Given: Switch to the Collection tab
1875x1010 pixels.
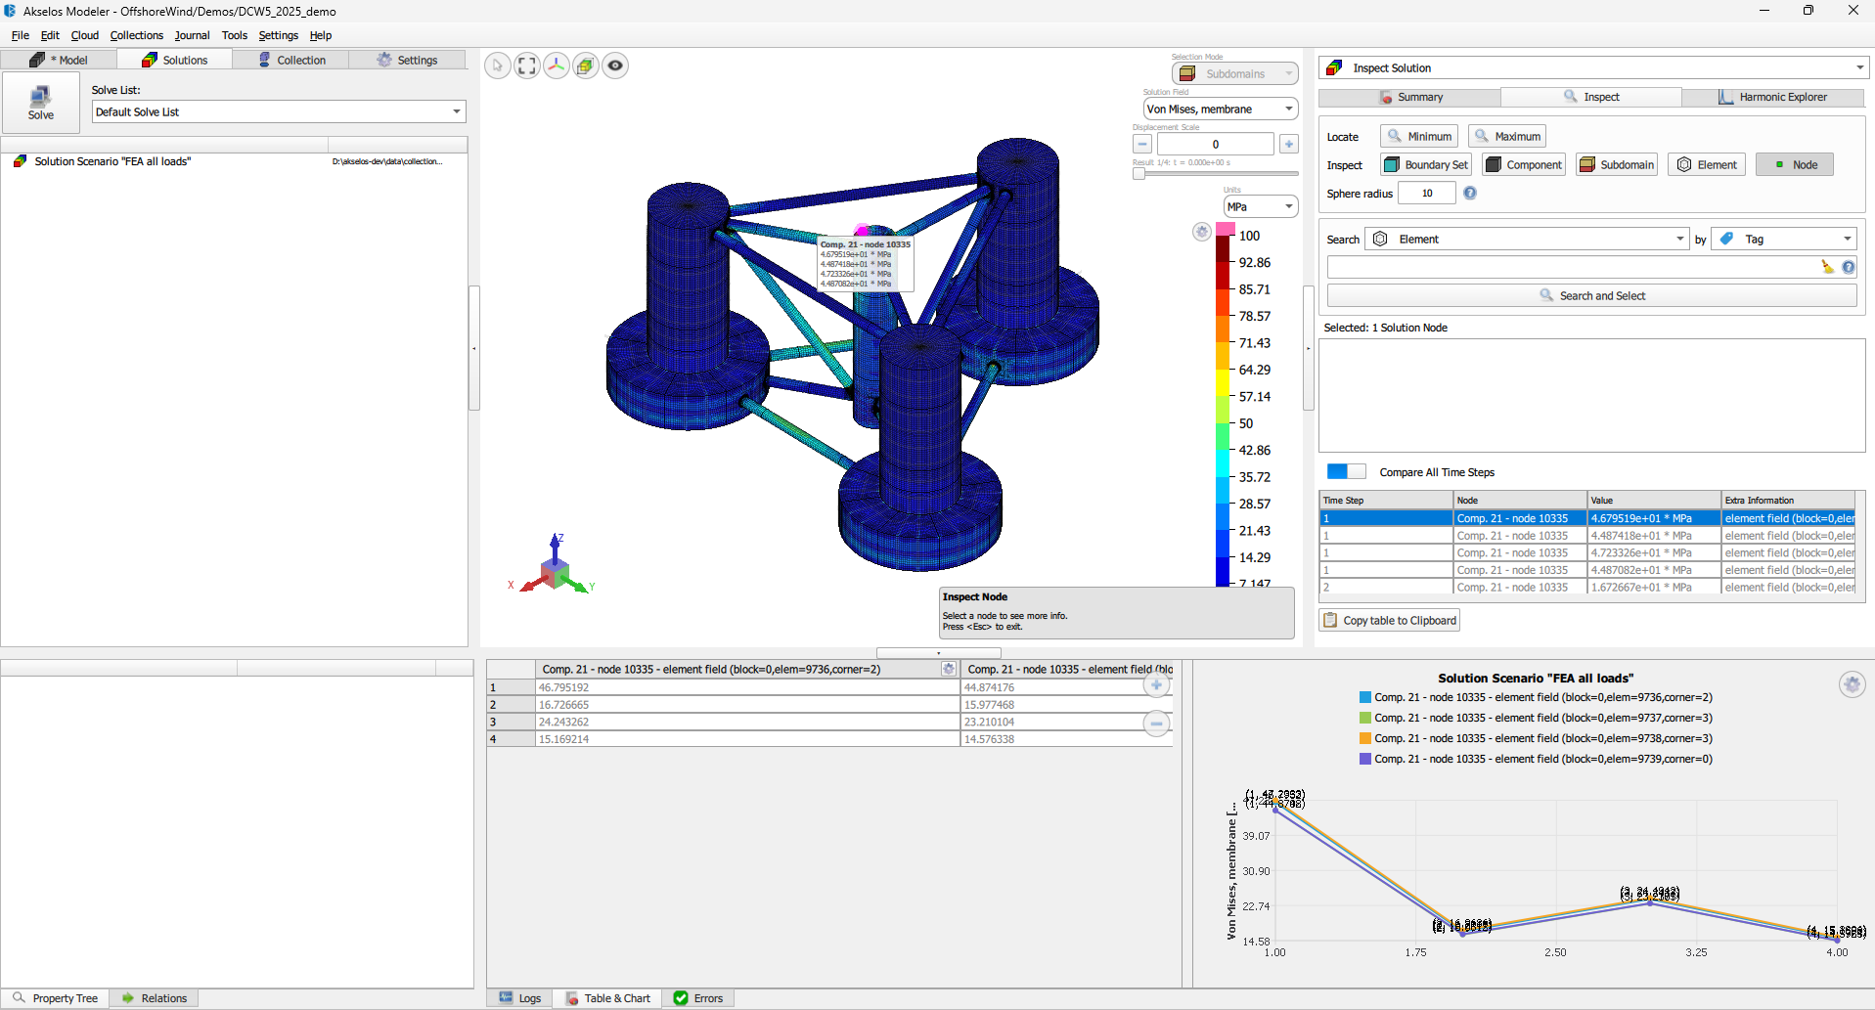Looking at the screenshot, I should [291, 60].
